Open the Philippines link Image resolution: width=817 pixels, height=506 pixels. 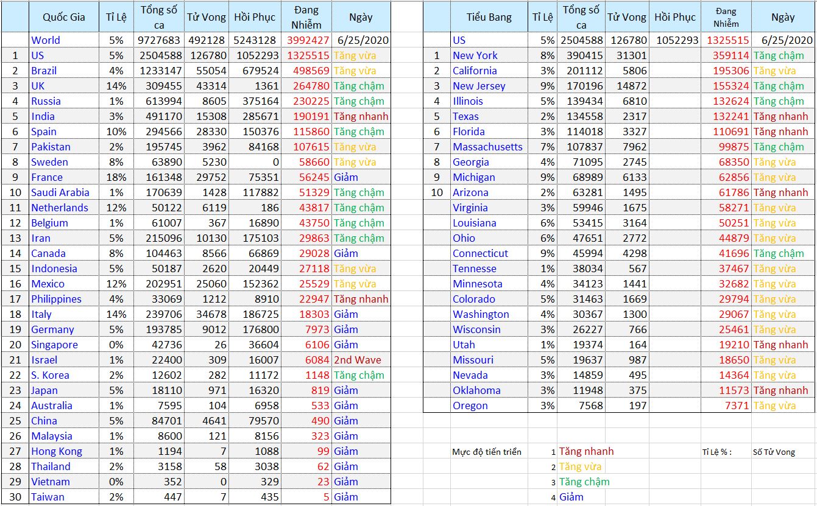tap(56, 299)
